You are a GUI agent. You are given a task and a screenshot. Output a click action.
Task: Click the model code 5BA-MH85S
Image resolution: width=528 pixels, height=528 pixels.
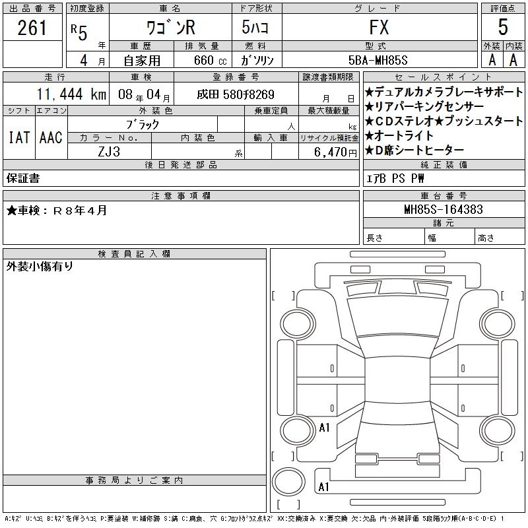[x=378, y=60]
